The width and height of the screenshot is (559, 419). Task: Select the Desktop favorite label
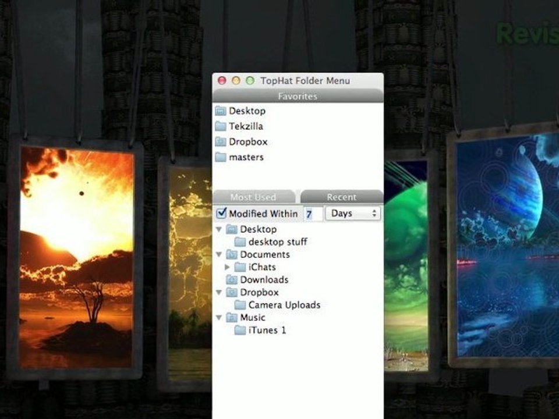click(247, 111)
